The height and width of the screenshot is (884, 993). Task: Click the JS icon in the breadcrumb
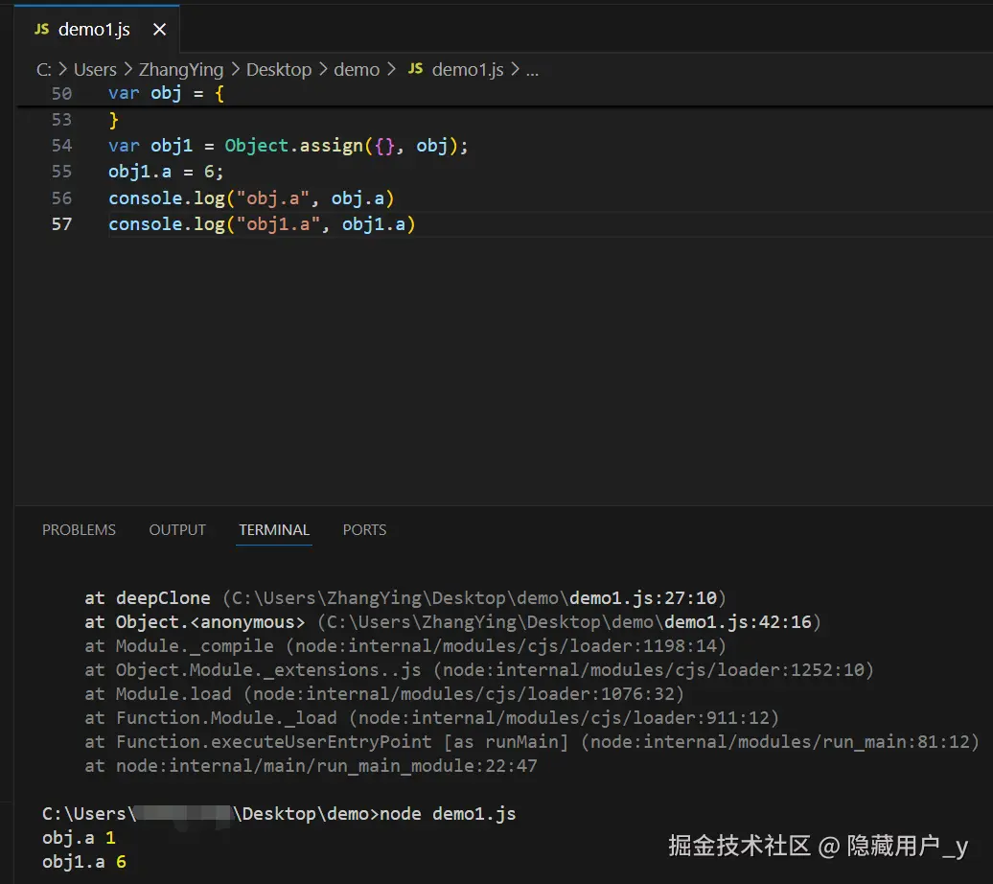pos(415,68)
